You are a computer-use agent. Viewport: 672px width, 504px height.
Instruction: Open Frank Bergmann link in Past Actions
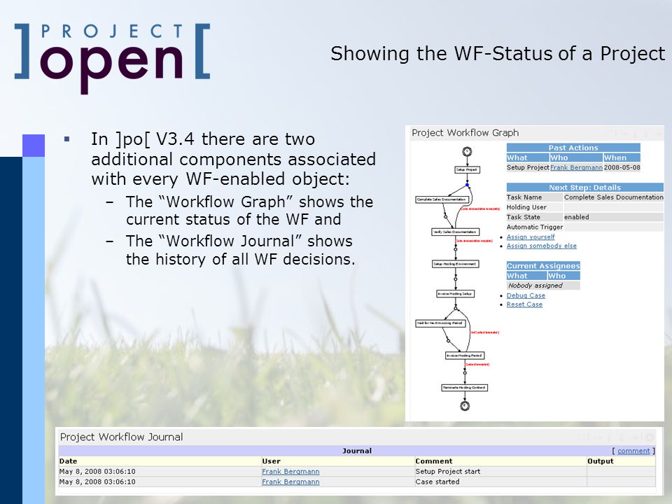576,167
